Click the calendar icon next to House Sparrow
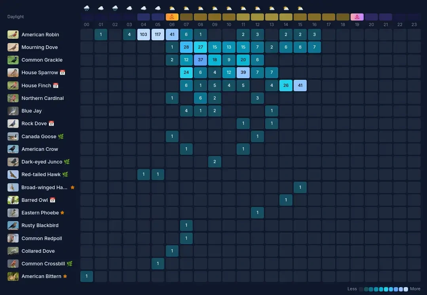The height and width of the screenshot is (295, 427). tap(62, 73)
